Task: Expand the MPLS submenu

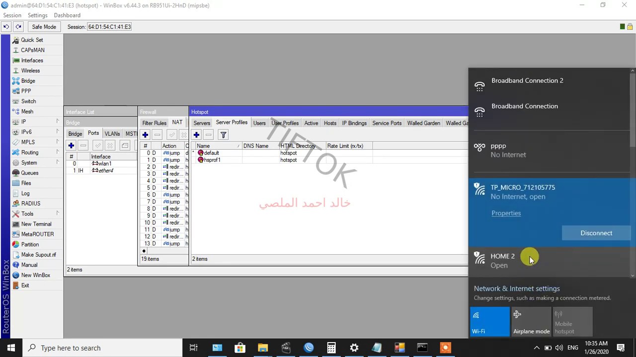Action: click(x=35, y=142)
